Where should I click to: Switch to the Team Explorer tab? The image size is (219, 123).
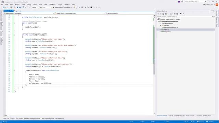click(190, 115)
